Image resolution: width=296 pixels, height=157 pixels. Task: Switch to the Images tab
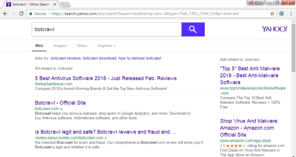pos(60,46)
